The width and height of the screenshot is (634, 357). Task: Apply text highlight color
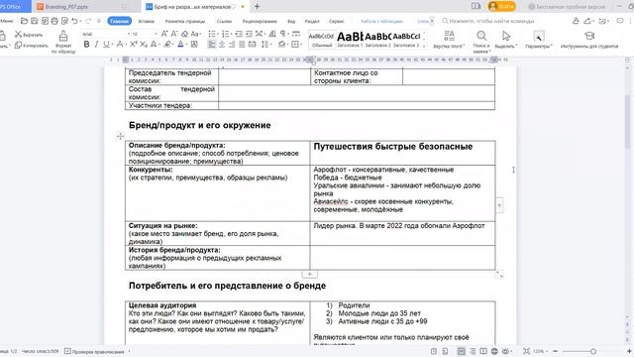click(x=167, y=45)
